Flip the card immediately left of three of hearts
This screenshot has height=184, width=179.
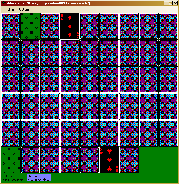point(90,160)
